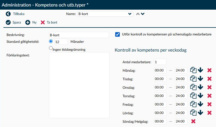Viewport: 216px width, 127px height.
Task: Click the Söndag/Helgdag end time field
Action: pos(181,121)
